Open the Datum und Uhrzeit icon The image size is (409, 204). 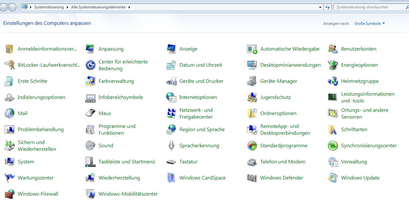click(171, 65)
